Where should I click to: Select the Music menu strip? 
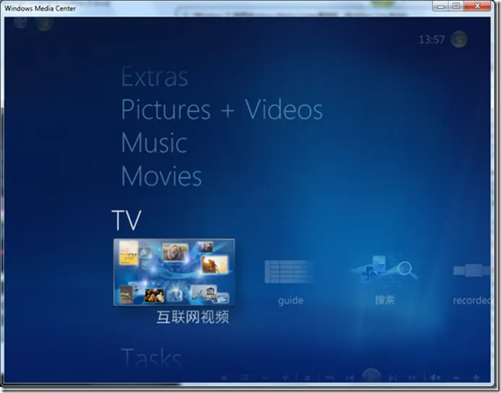[154, 143]
